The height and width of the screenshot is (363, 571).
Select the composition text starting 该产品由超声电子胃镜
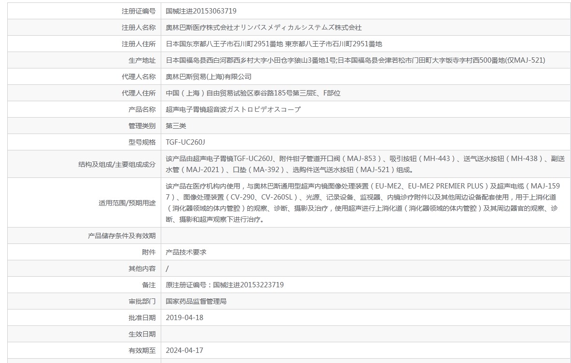365,164
